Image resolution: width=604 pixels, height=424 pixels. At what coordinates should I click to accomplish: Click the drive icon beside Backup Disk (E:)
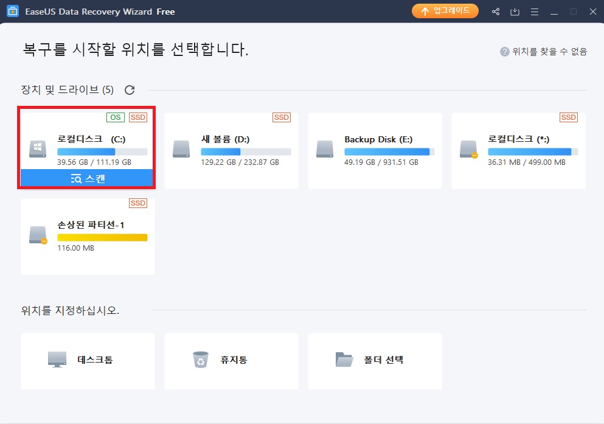point(325,149)
